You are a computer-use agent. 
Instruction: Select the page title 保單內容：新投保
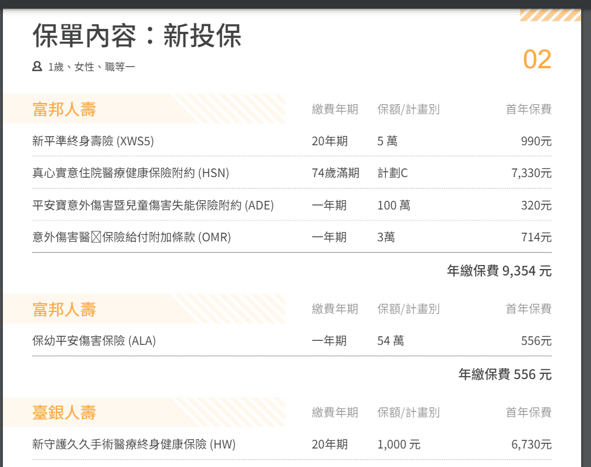[x=137, y=36]
